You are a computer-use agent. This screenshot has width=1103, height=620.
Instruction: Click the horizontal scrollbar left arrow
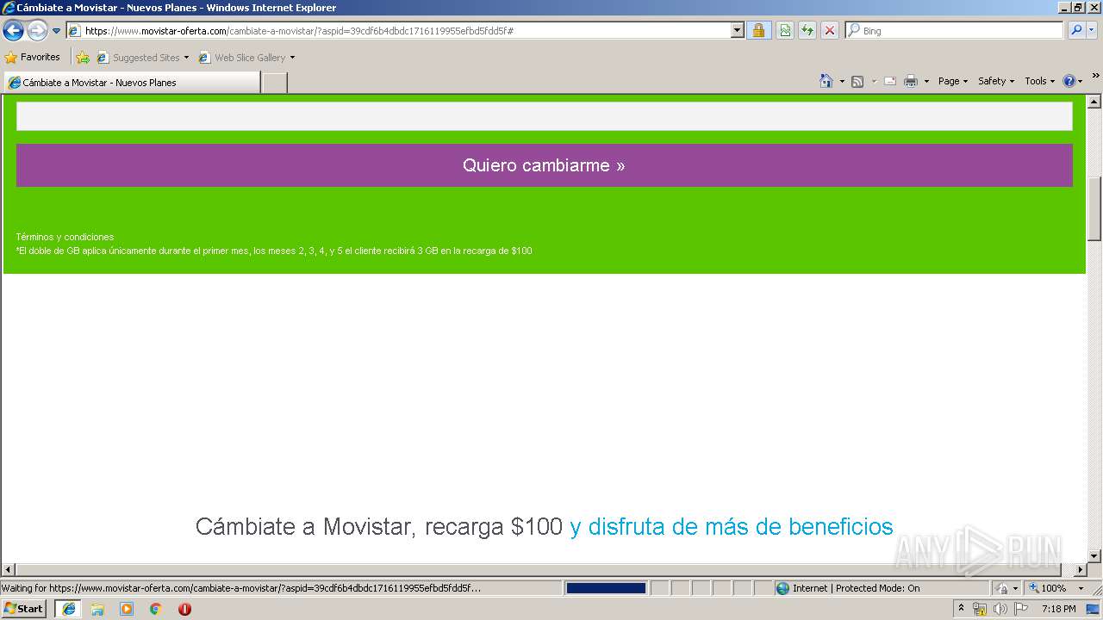coord(9,570)
